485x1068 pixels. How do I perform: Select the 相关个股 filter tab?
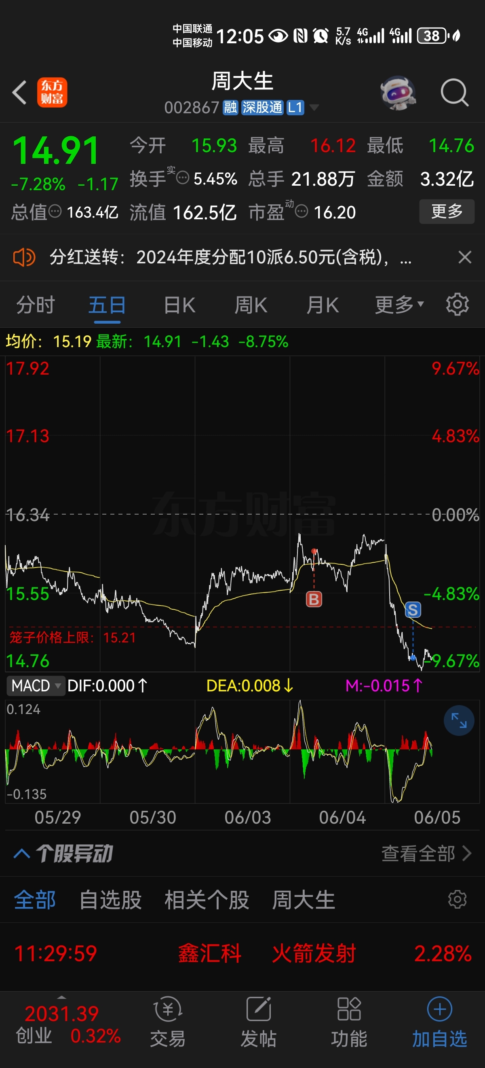pyautogui.click(x=207, y=900)
